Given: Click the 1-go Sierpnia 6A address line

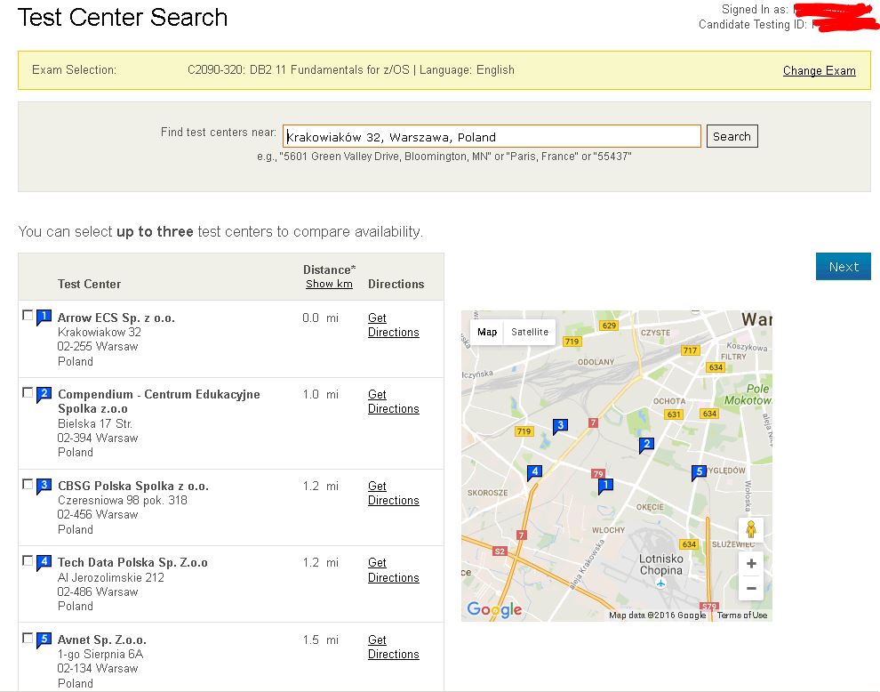Looking at the screenshot, I should point(100,655).
